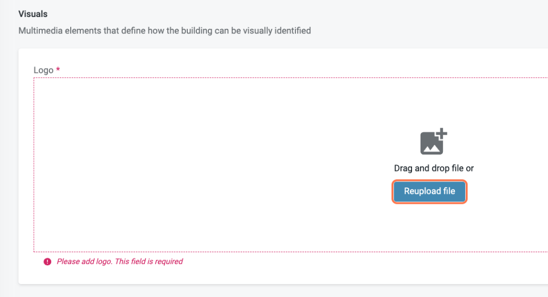This screenshot has width=548, height=297.
Task: Click the dashed left border of the dropzone
Action: pos(34,164)
